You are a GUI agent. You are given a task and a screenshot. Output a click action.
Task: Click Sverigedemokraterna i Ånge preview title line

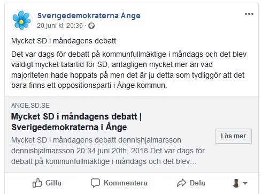pos(69,128)
